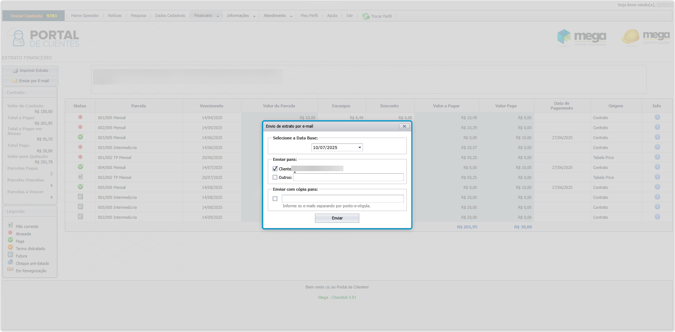Click Termo distratado legend icon
675x332 pixels.
pyautogui.click(x=10, y=247)
